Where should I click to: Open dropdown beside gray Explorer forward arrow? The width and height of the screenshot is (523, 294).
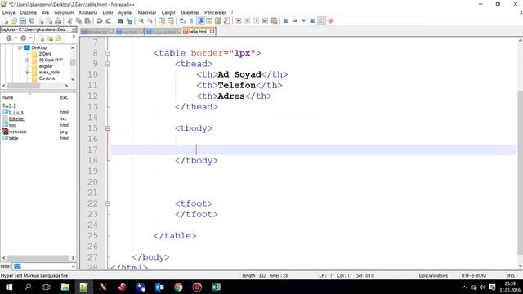pyautogui.click(x=30, y=38)
